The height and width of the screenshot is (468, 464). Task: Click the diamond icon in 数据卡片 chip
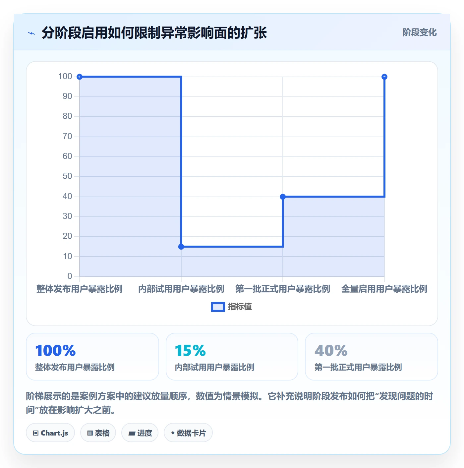pyautogui.click(x=173, y=433)
